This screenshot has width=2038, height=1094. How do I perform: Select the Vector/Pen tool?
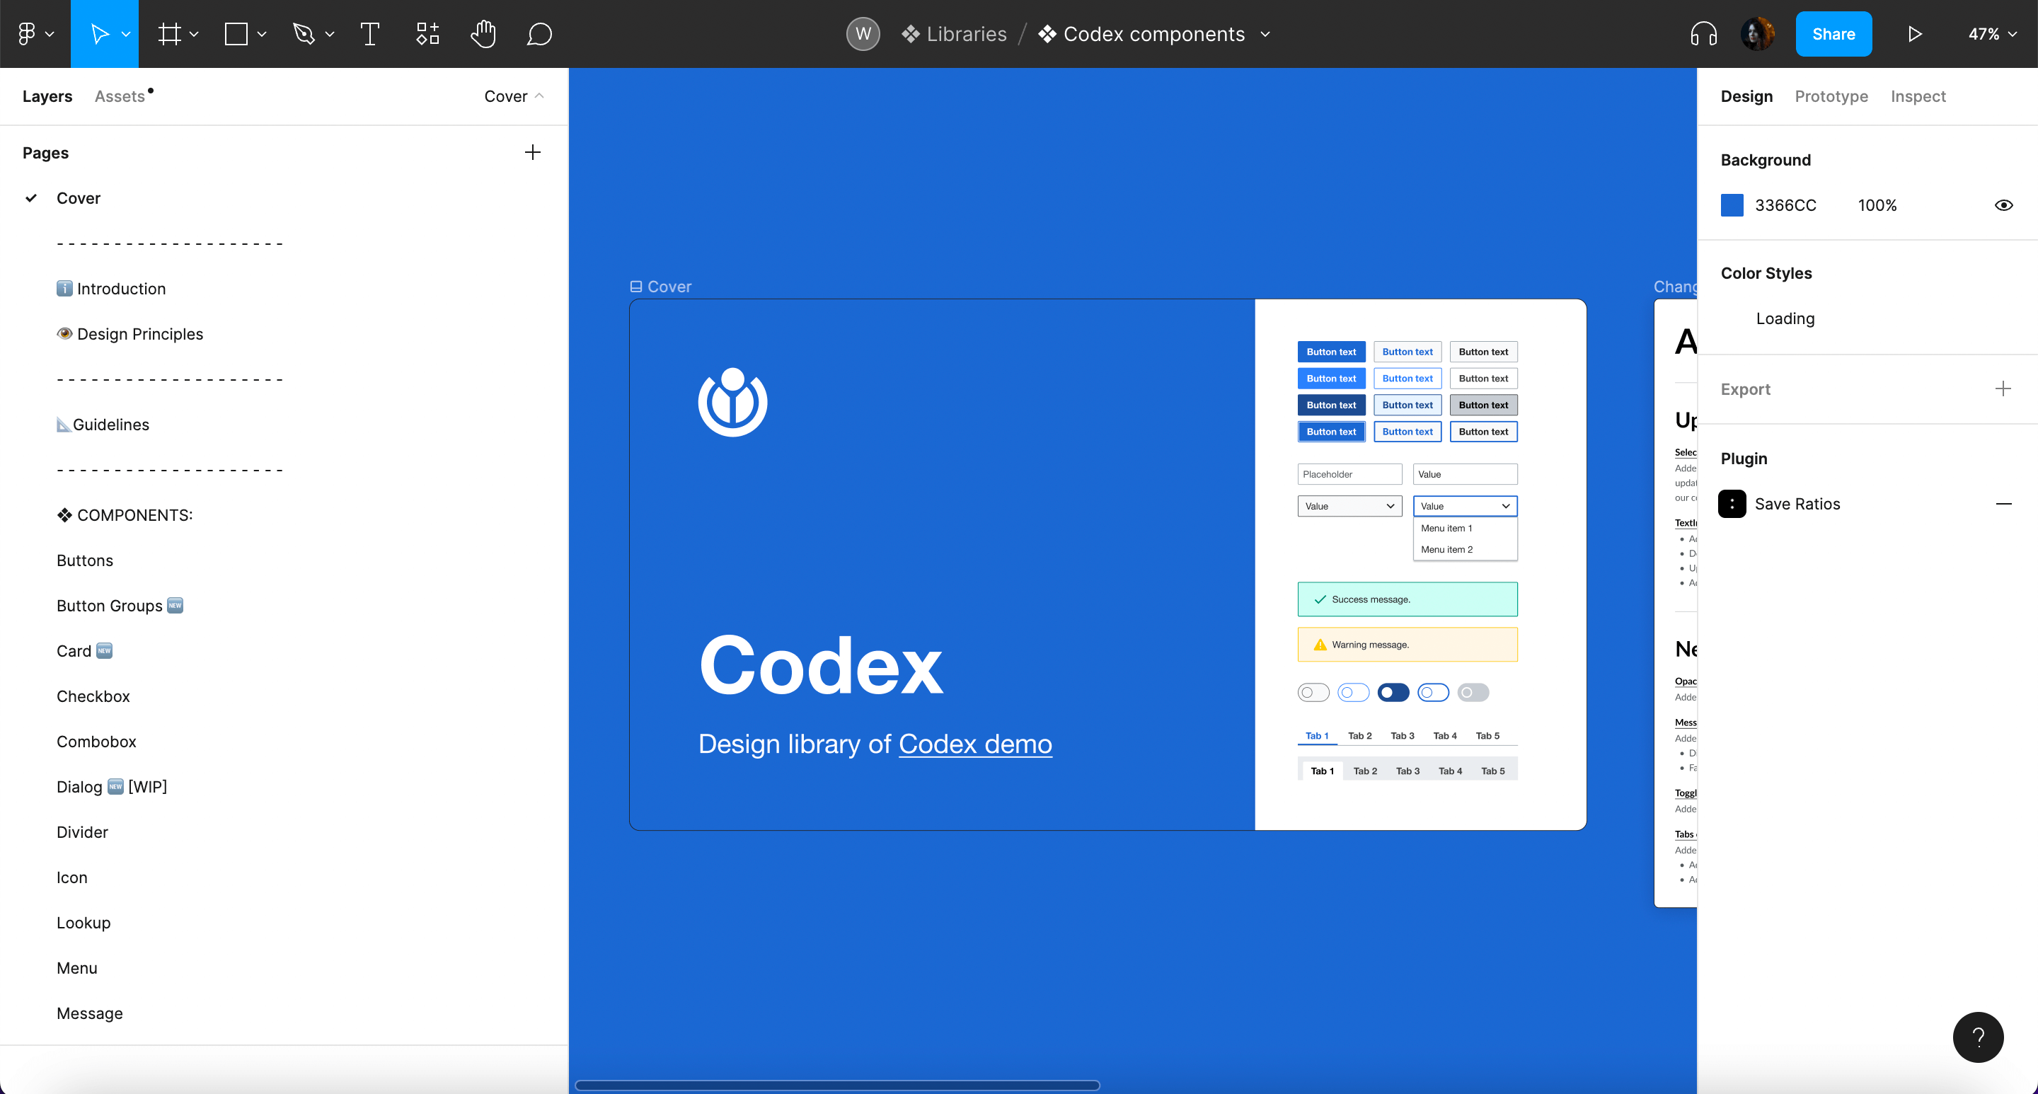tap(306, 34)
